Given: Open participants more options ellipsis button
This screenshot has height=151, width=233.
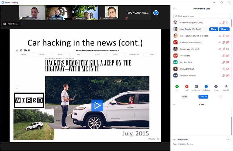Looking at the screenshot, I should pyautogui.click(x=220, y=97).
